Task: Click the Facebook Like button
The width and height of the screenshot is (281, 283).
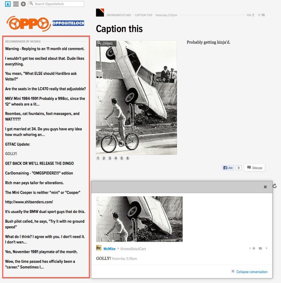Action: point(228,168)
